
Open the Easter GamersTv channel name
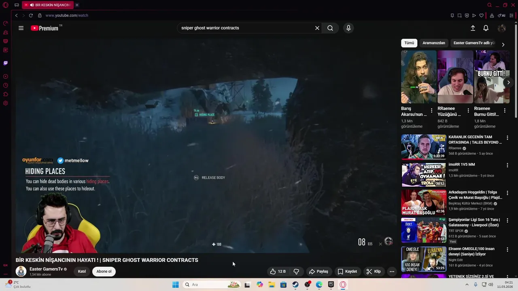pos(46,269)
